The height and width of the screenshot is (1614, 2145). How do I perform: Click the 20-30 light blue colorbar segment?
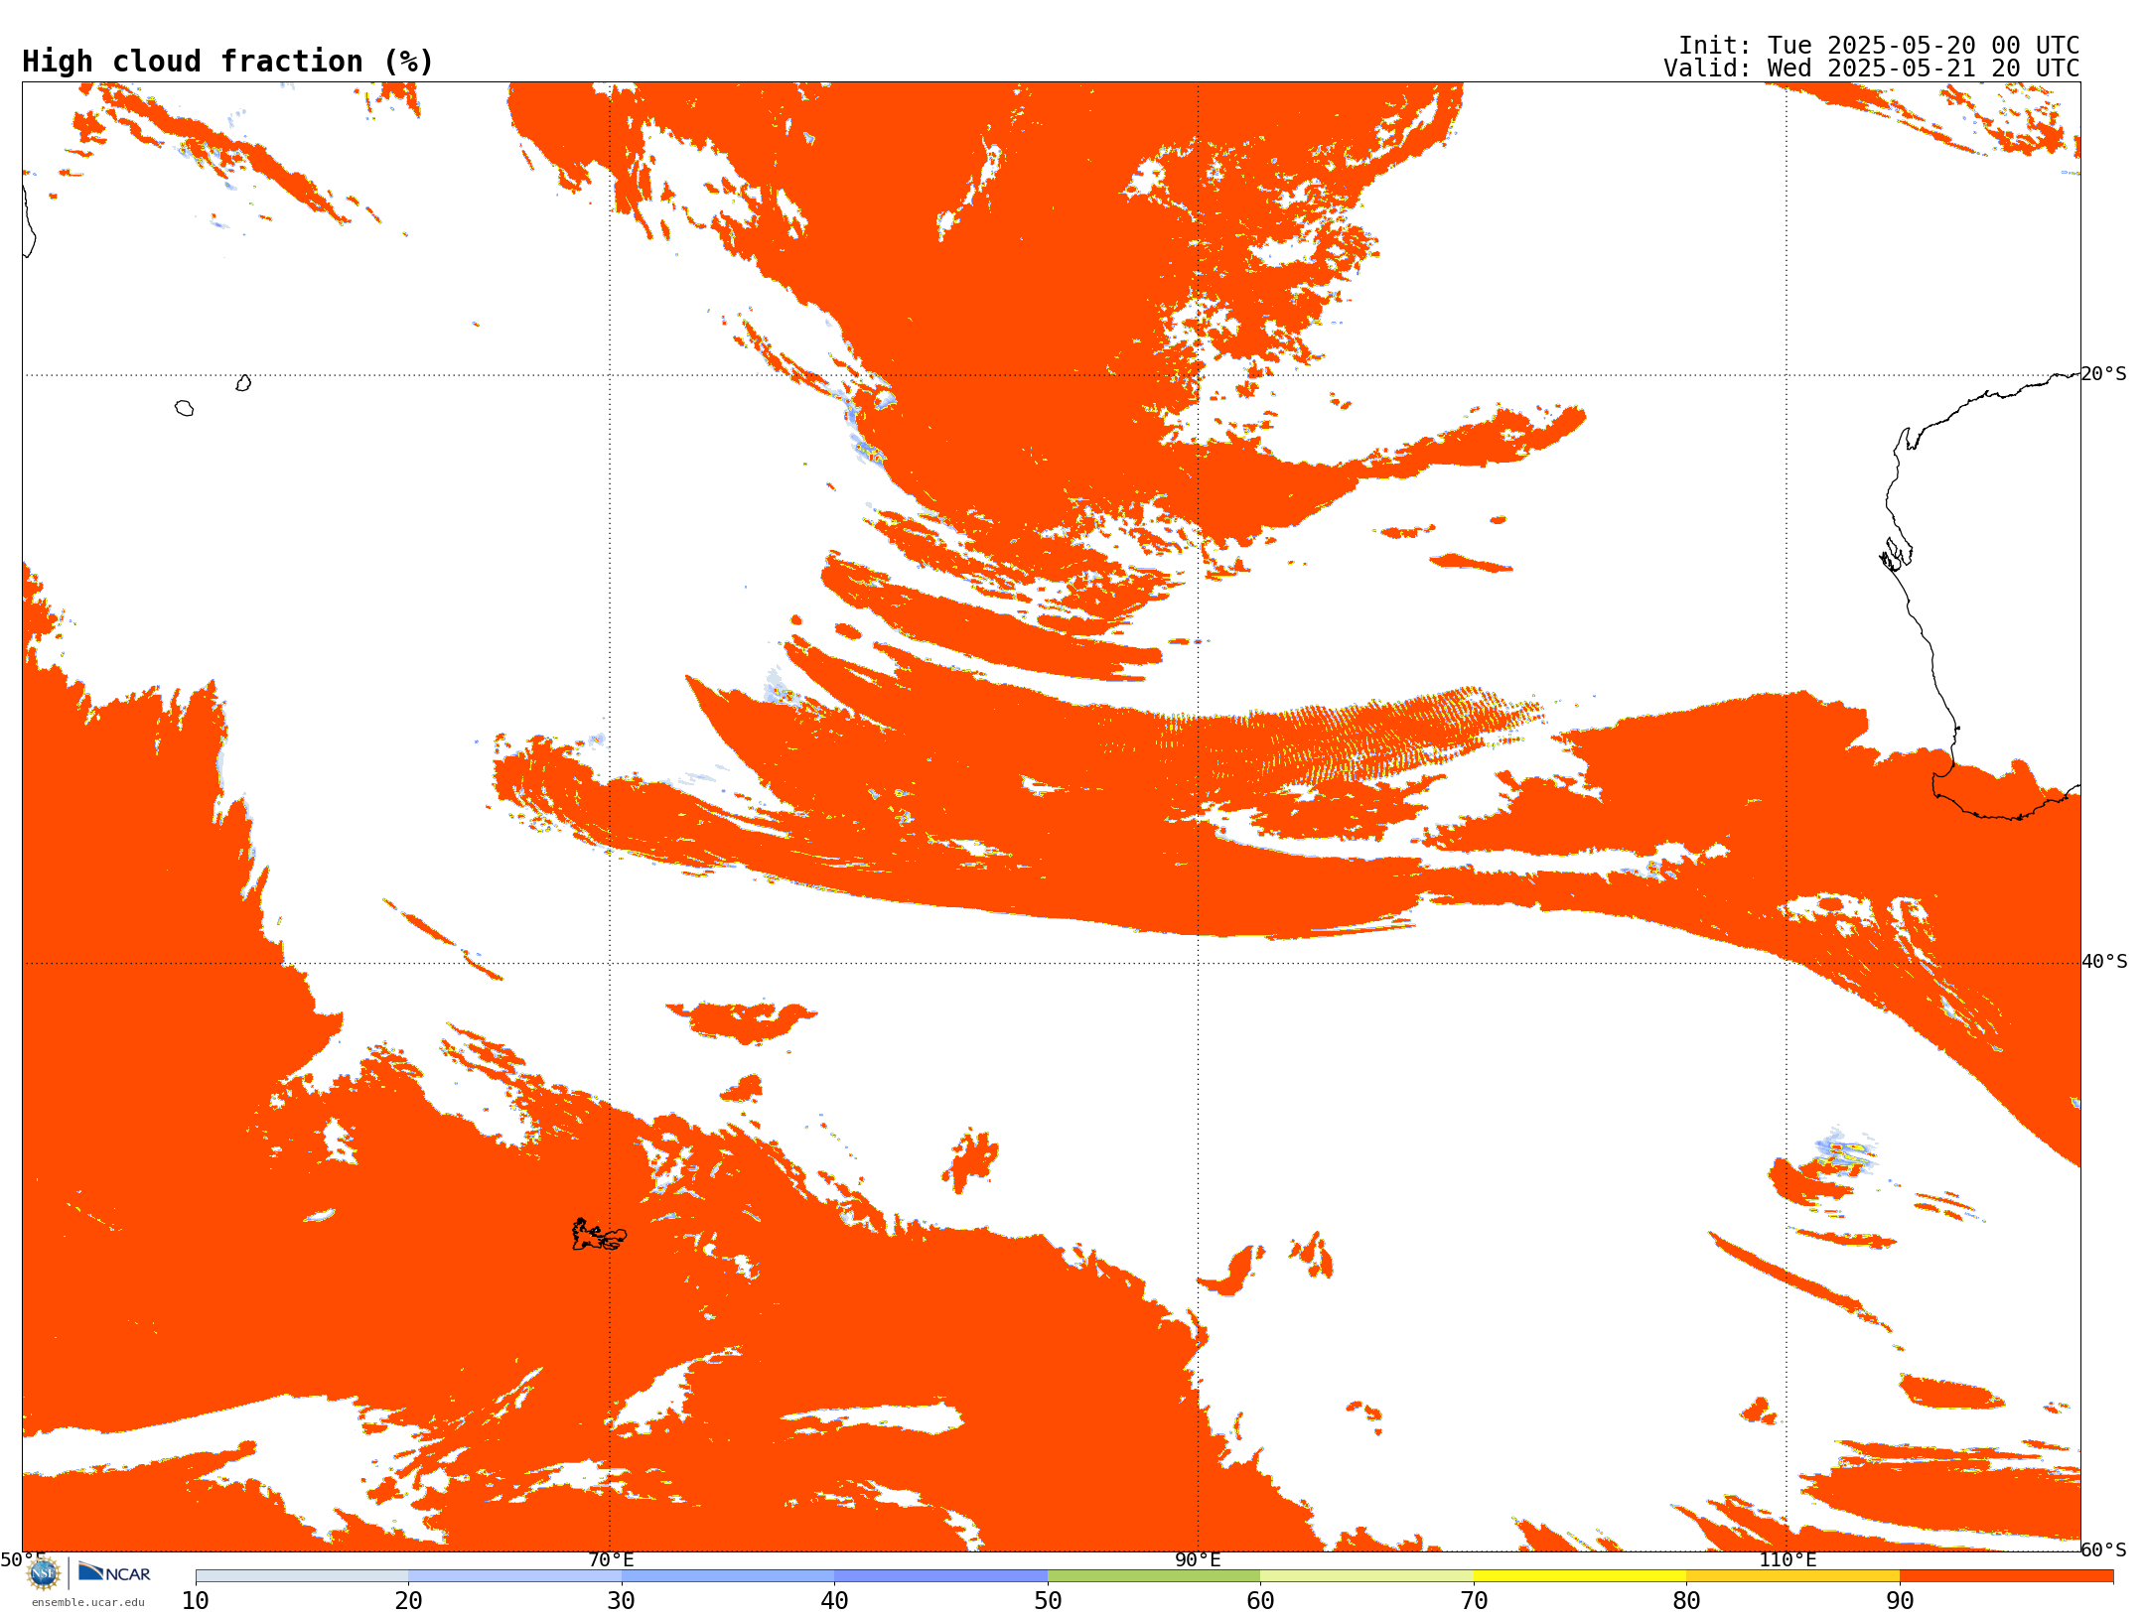(x=514, y=1576)
